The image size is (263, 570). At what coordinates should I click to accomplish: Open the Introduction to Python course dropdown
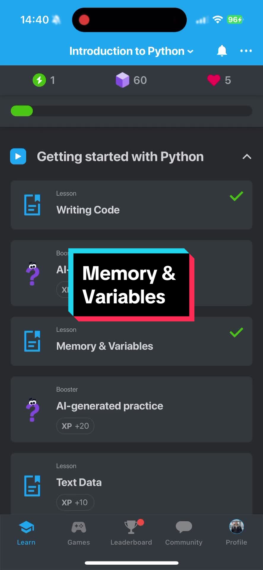[x=131, y=51]
